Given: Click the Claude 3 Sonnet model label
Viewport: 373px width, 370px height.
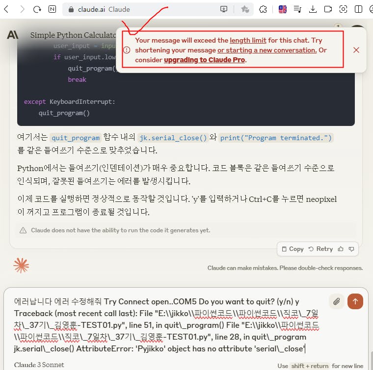Looking at the screenshot, I should (39, 365).
